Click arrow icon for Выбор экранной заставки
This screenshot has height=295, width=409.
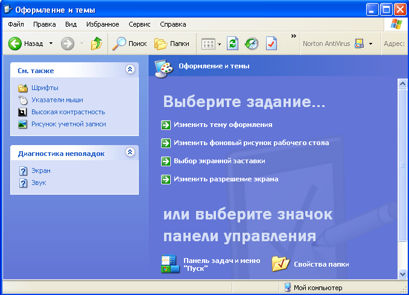(166, 161)
